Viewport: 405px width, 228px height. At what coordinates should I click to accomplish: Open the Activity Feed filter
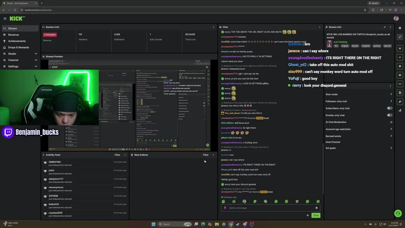pyautogui.click(x=117, y=155)
